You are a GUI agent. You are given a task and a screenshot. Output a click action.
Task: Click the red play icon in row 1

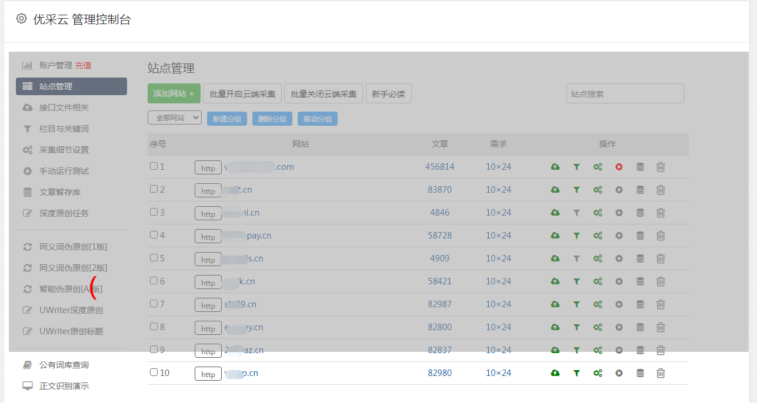click(x=619, y=167)
